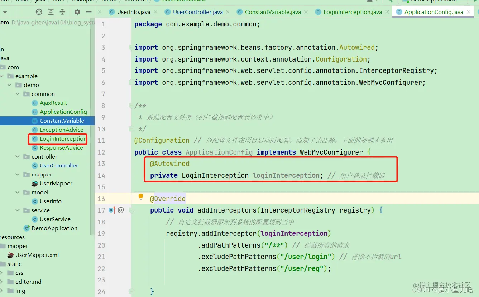Open AjaxResult class in project tree

pos(53,103)
